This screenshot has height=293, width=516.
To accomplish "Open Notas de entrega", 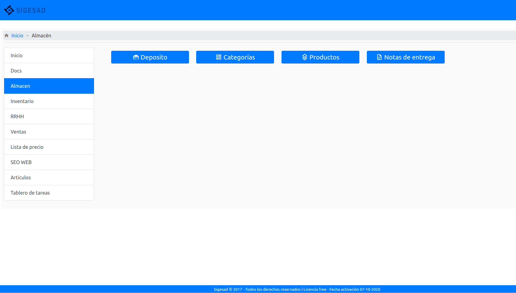I will tap(406, 57).
